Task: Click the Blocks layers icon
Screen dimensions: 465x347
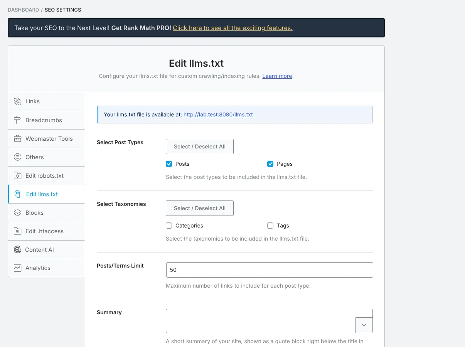Action: (x=17, y=212)
